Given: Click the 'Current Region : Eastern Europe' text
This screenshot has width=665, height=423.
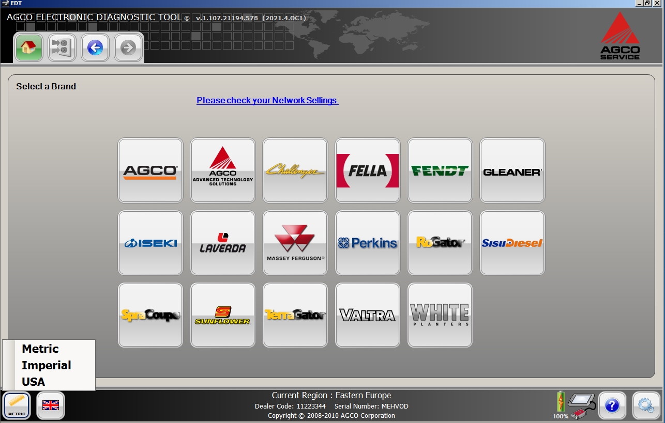Looking at the screenshot, I should point(331,396).
